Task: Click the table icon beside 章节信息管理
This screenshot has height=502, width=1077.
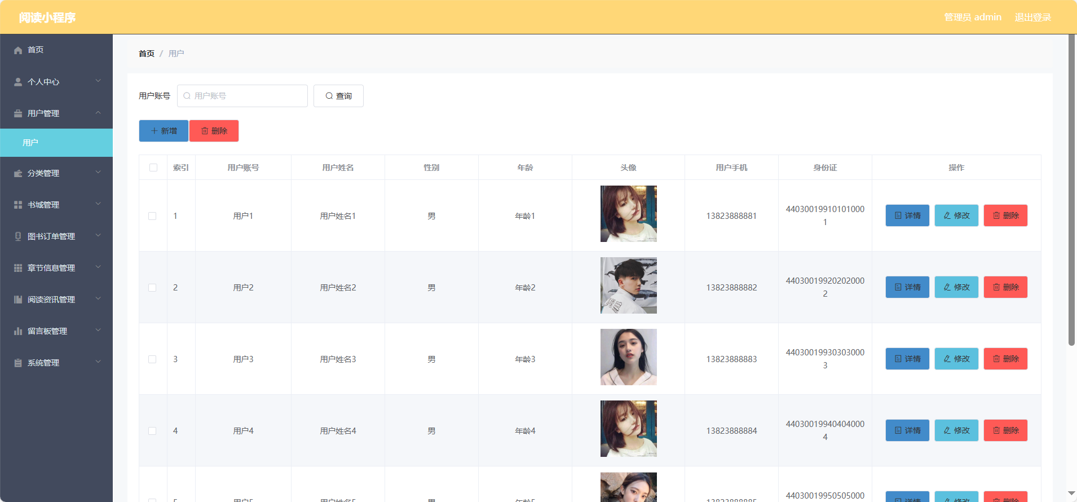Action: [18, 268]
